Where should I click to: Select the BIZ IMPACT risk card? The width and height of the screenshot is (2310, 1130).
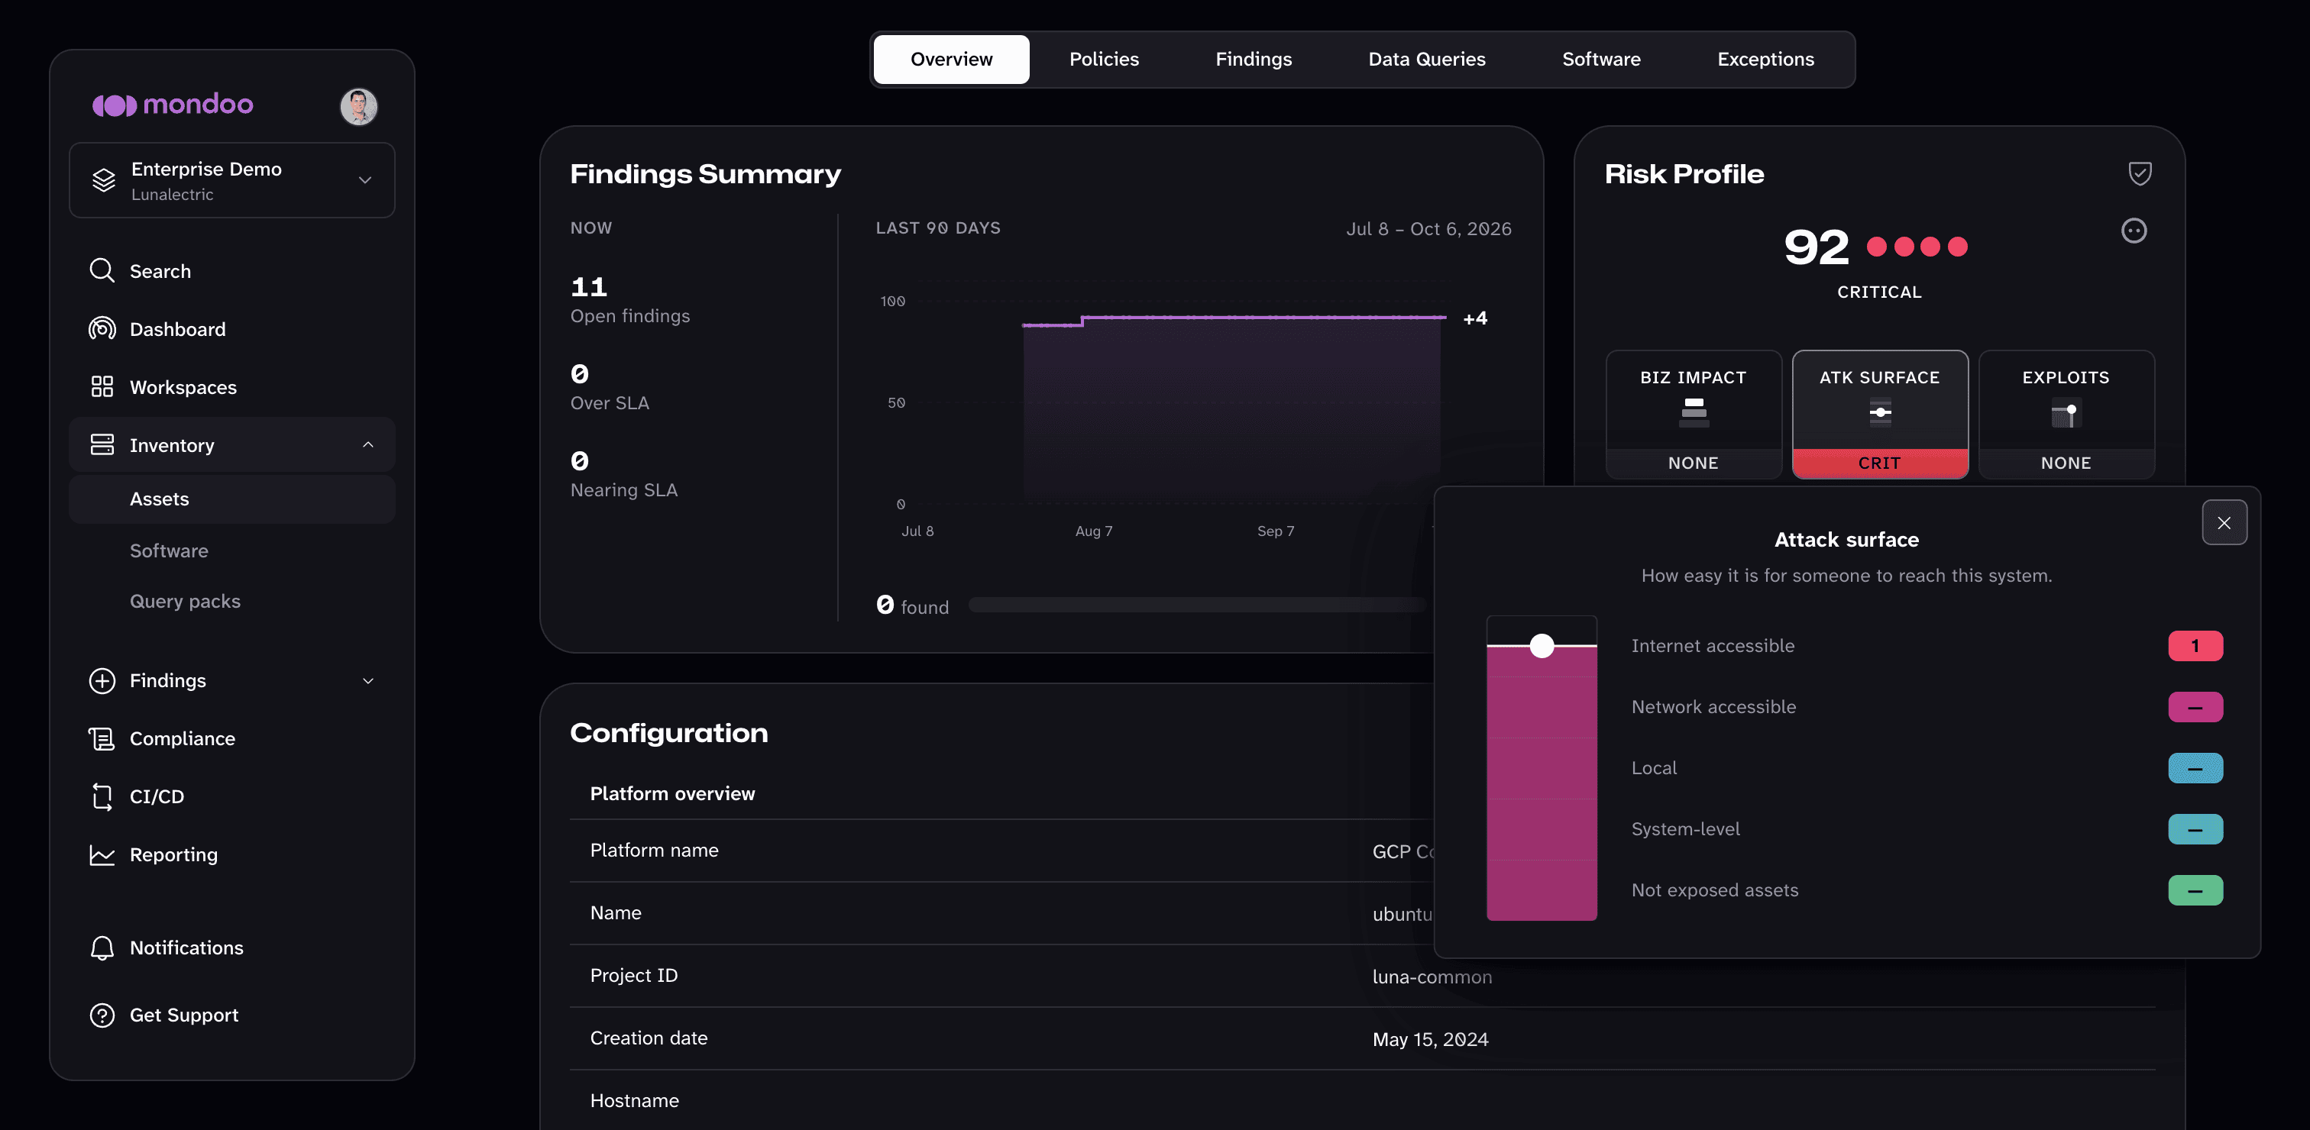(x=1693, y=414)
